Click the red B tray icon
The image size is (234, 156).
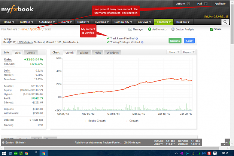[x=209, y=153]
